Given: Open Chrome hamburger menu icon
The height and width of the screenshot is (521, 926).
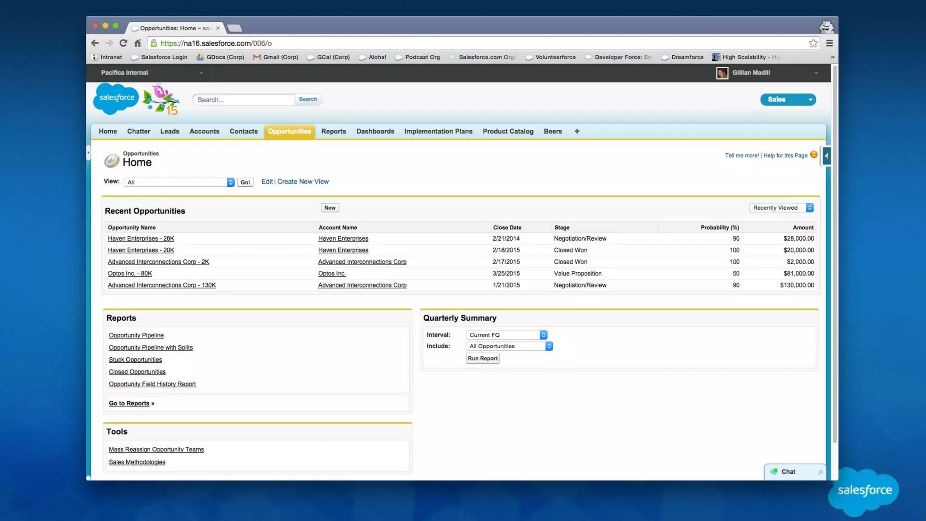Looking at the screenshot, I should pyautogui.click(x=829, y=43).
